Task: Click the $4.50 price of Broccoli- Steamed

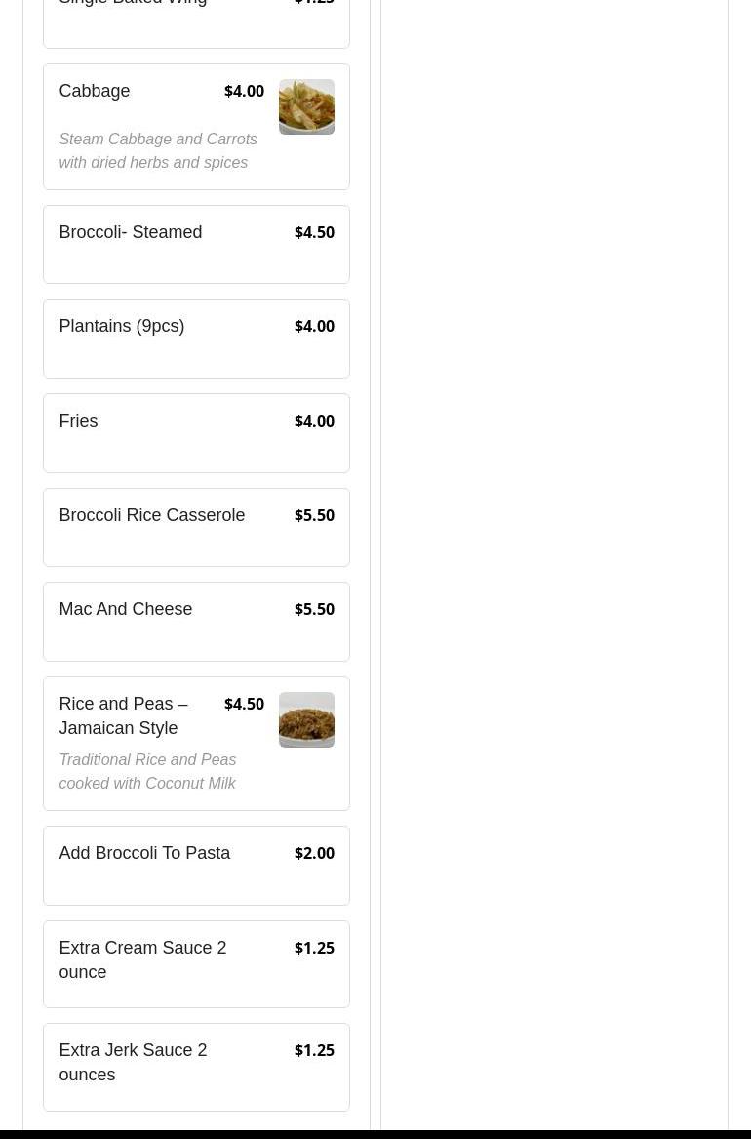Action: tap(314, 232)
